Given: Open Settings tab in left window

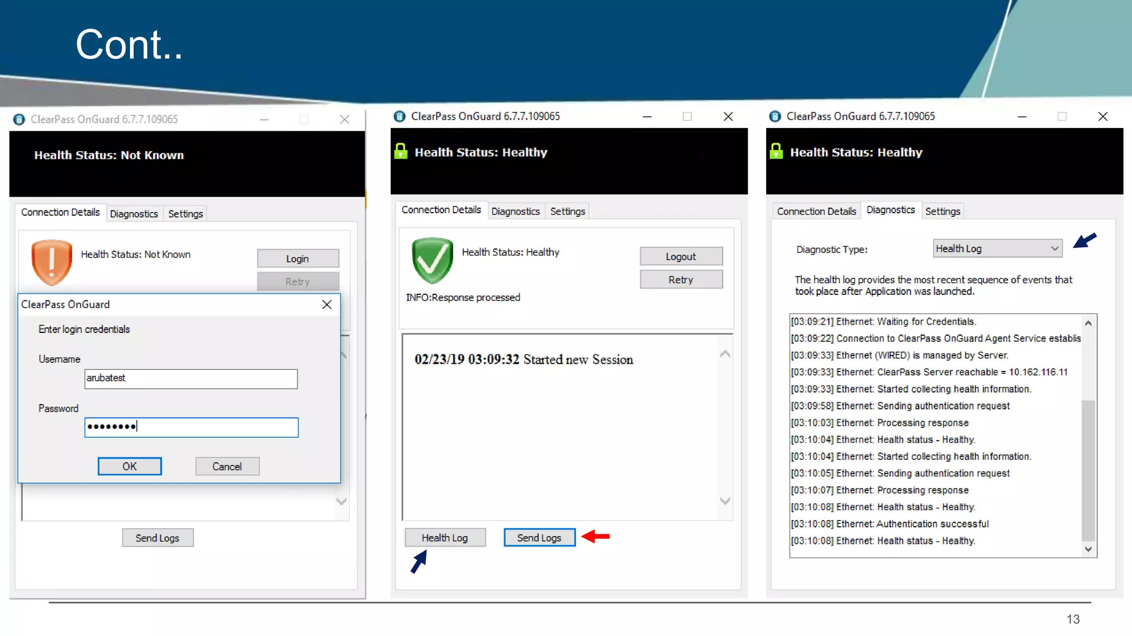Looking at the screenshot, I should coord(185,214).
